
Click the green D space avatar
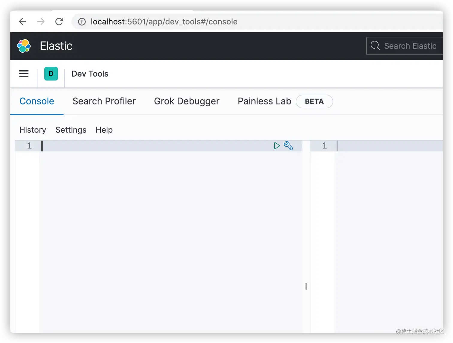[51, 74]
